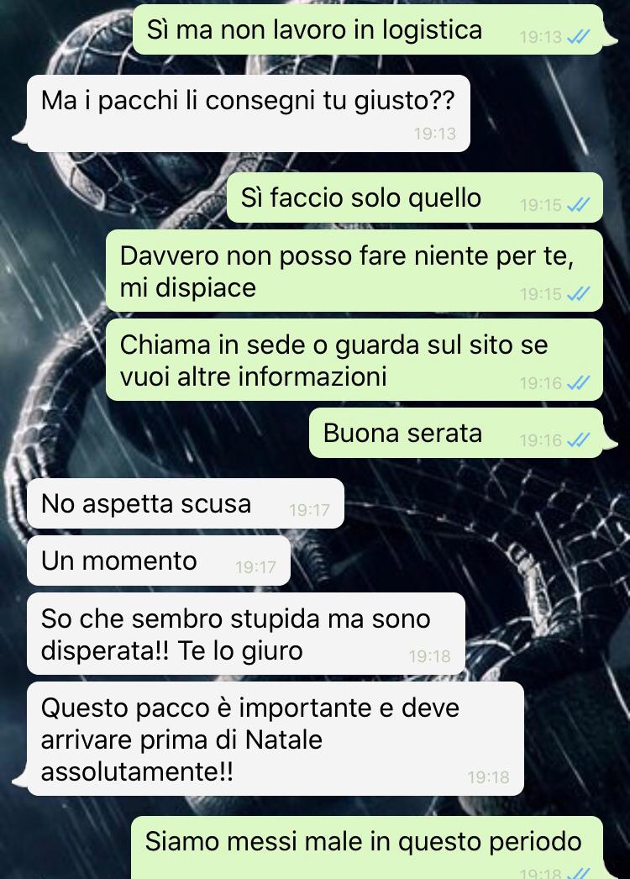Viewport: 630px width, 879px height.
Task: Select the 'Un momento' message bubble
Action: (x=159, y=561)
